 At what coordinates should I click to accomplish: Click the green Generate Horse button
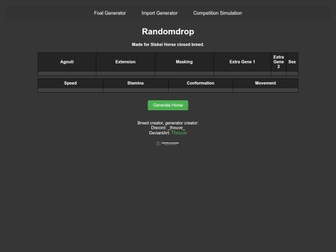(168, 105)
